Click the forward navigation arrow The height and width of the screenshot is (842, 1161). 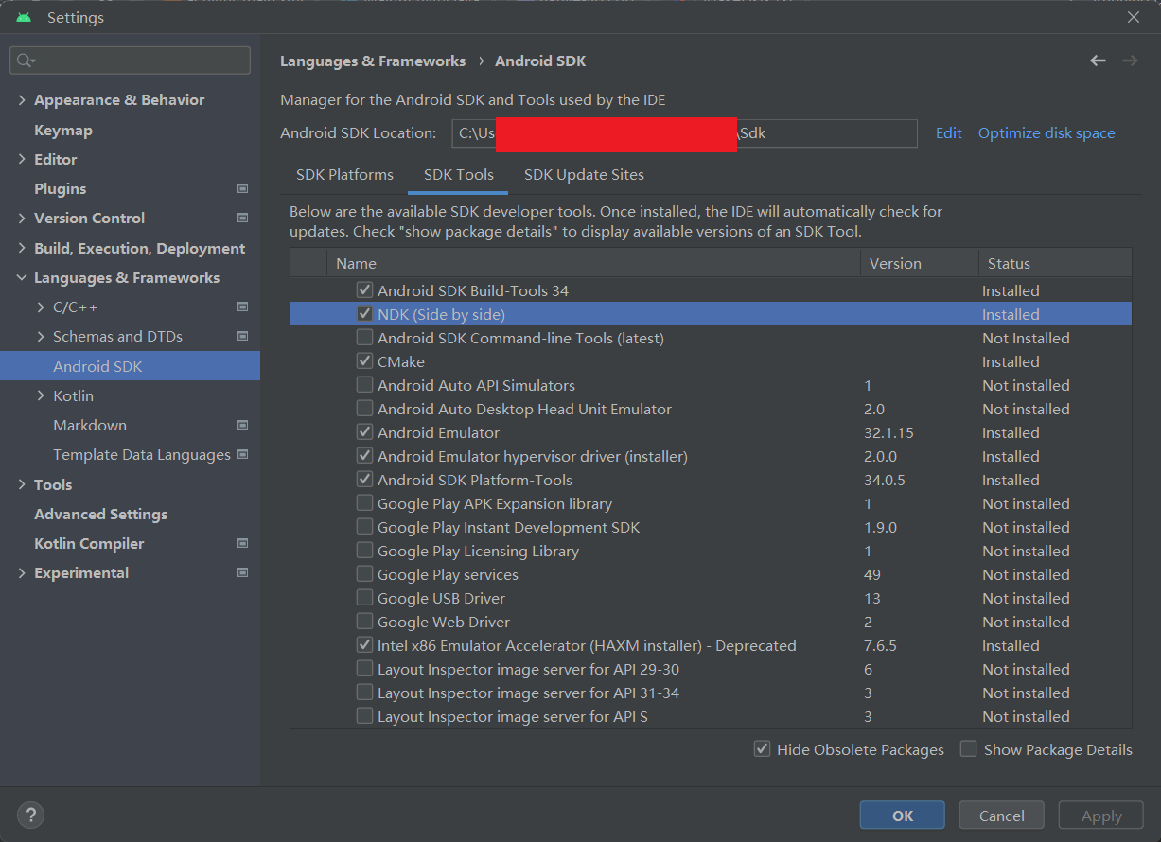pos(1129,60)
